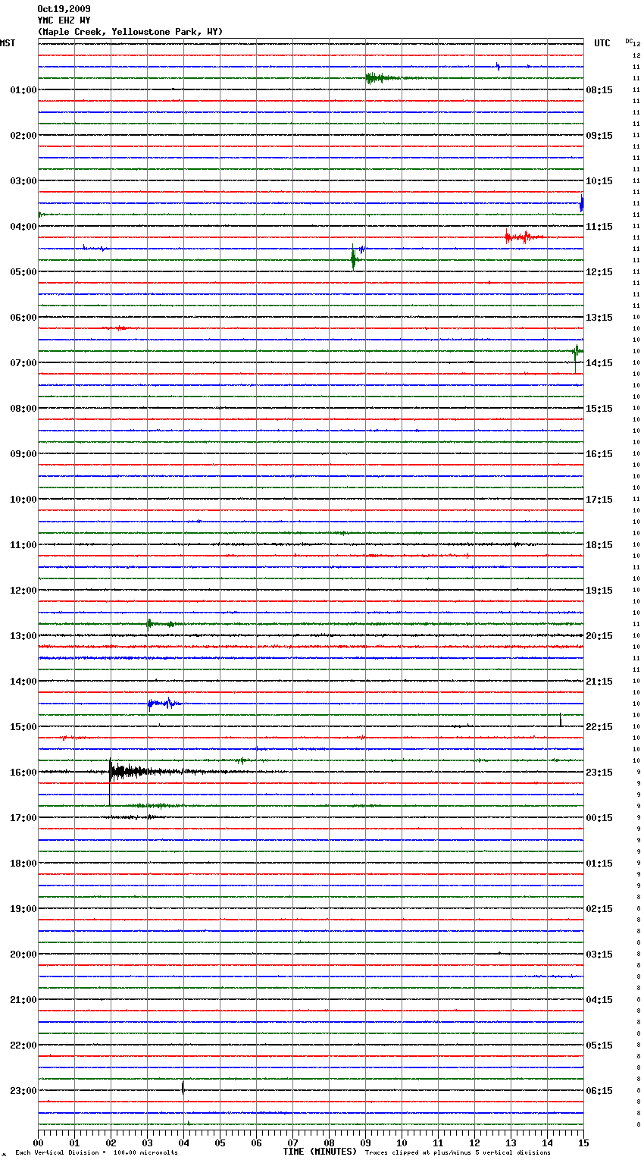Click the Maple Creek, Yellowstone Park station name
This screenshot has height=1163, width=644.
click(x=130, y=32)
